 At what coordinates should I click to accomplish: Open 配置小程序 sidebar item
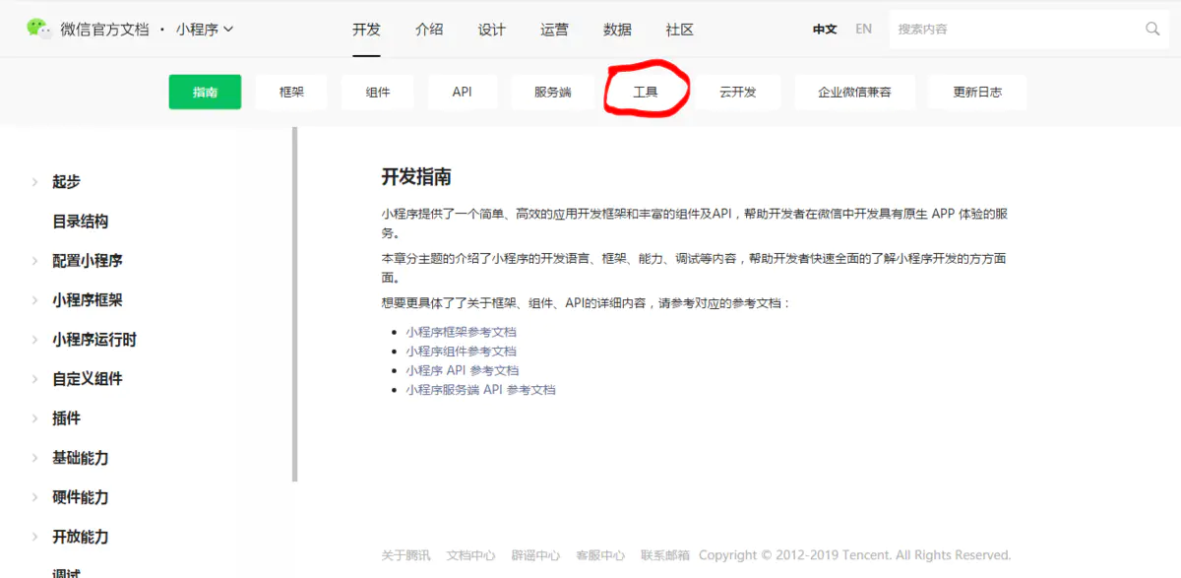pos(88,261)
